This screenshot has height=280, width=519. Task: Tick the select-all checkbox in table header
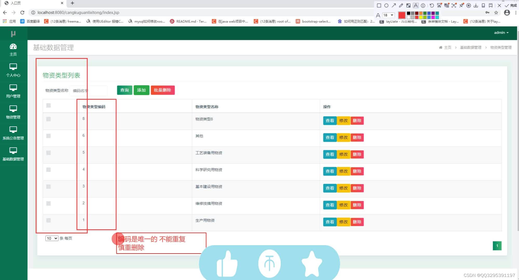(48, 105)
